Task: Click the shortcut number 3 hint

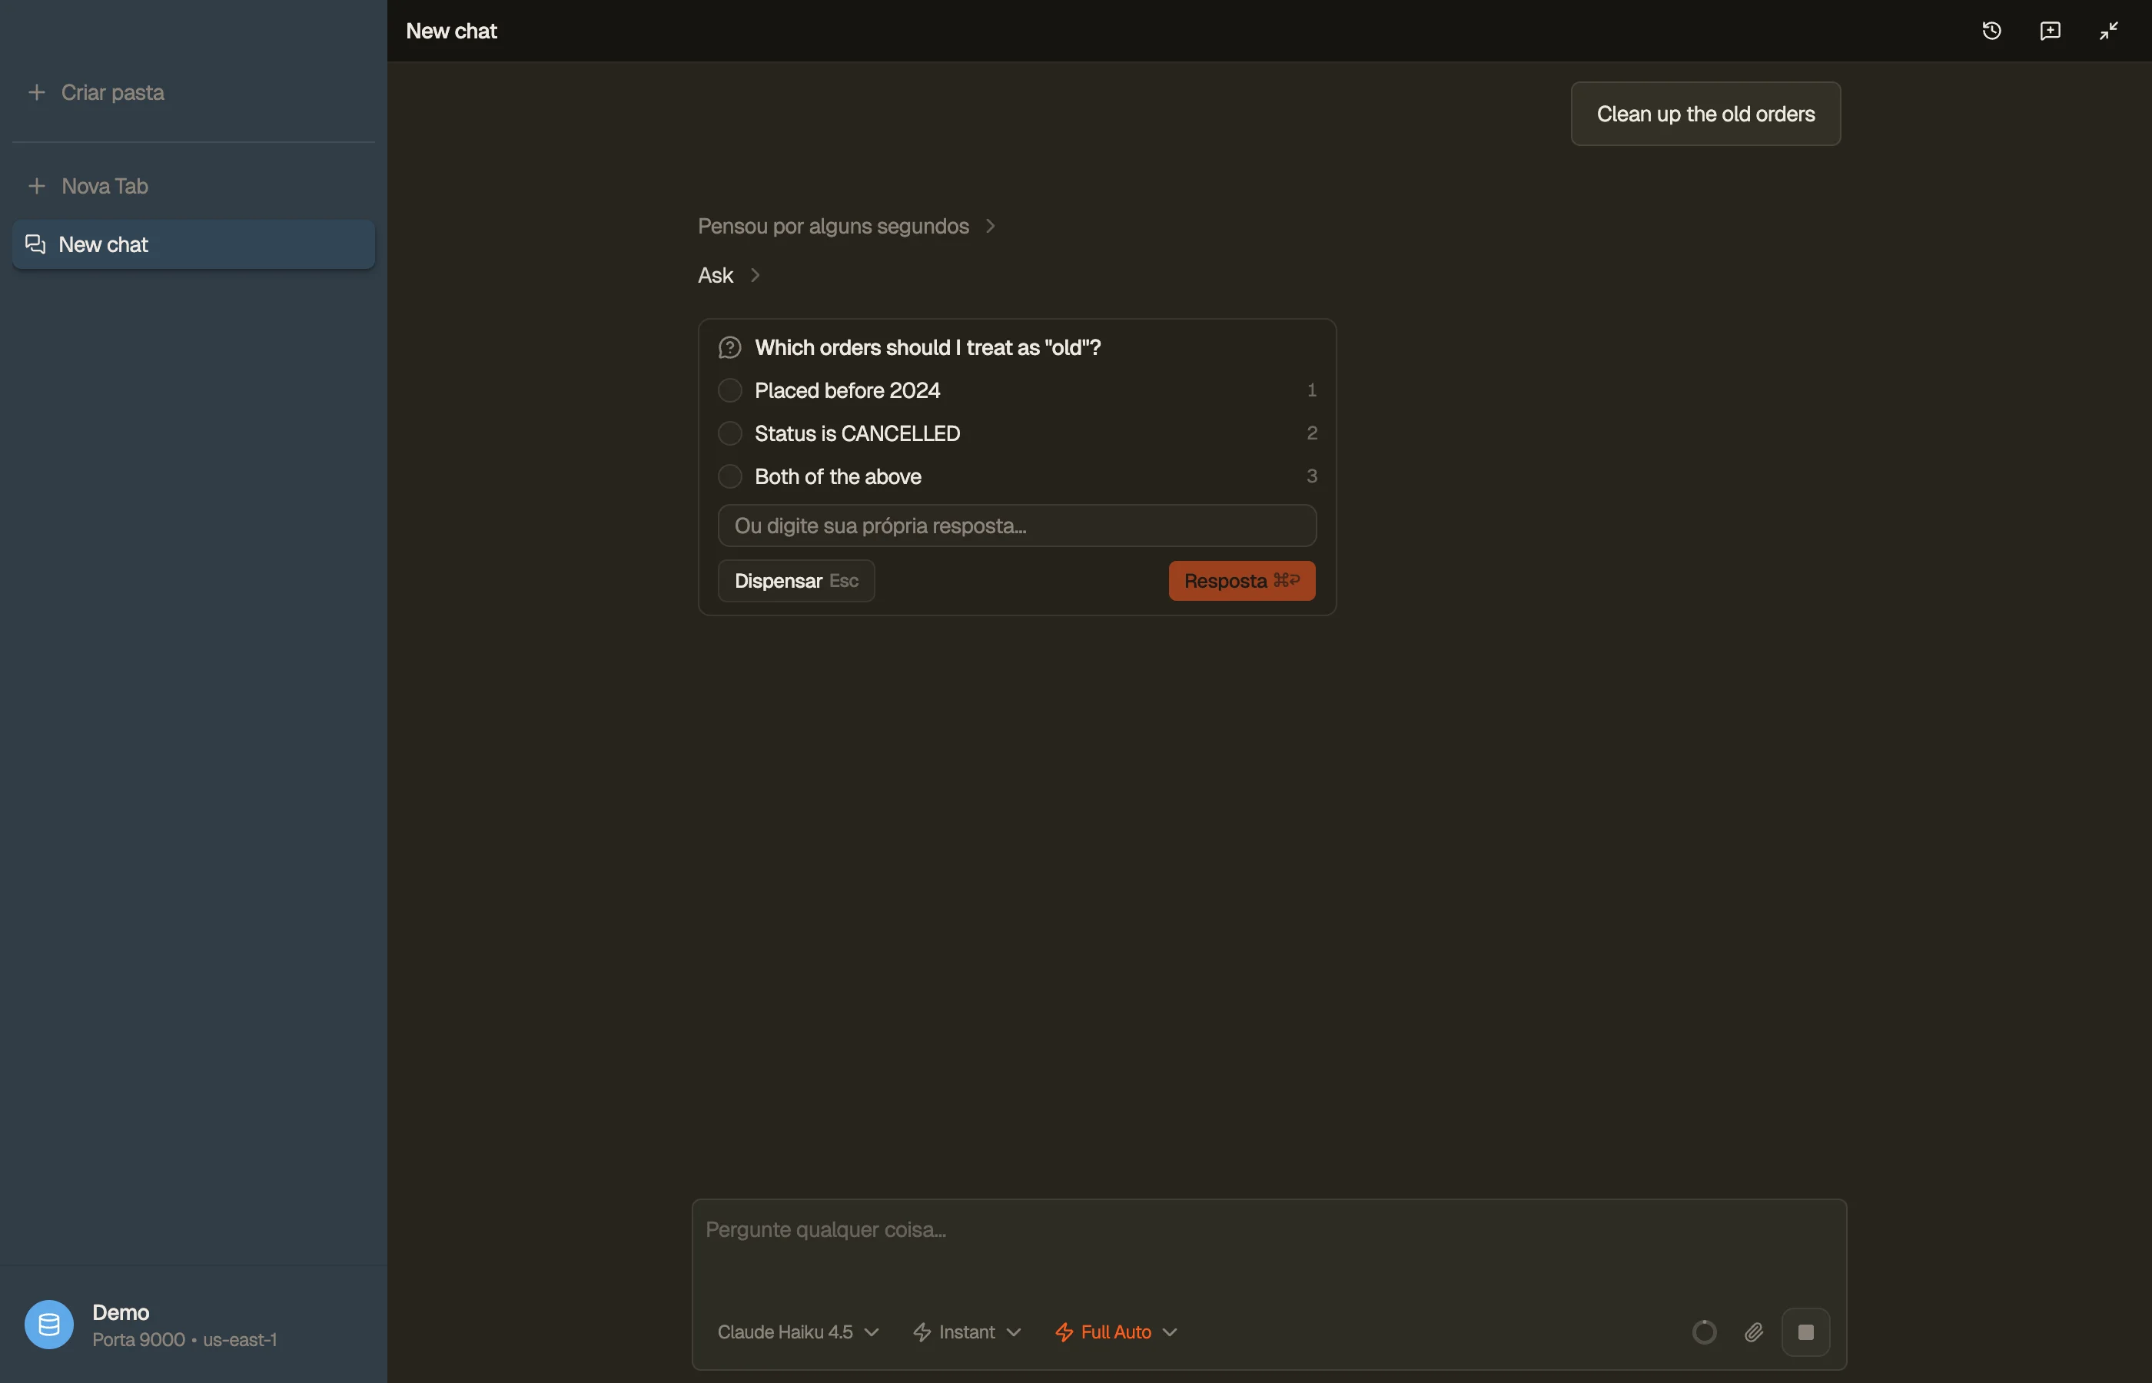Action: [x=1311, y=477]
